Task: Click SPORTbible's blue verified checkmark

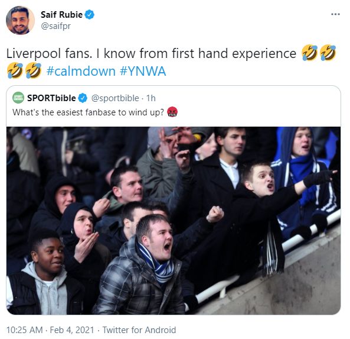Action: (x=83, y=98)
